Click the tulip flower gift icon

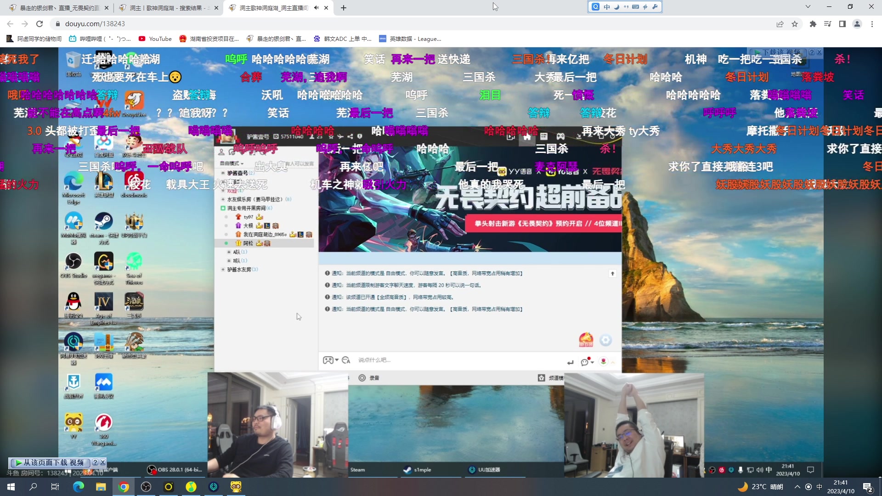pos(604,361)
